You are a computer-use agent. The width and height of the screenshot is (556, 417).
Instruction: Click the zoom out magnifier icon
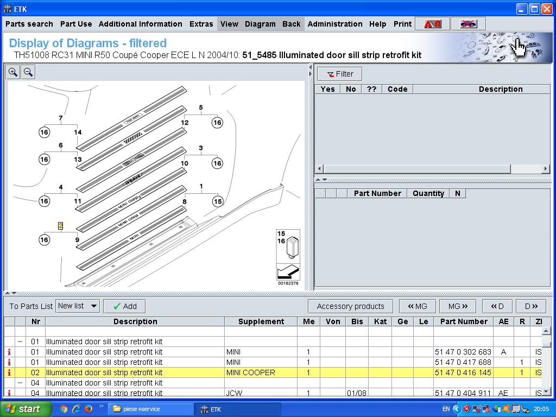tap(28, 72)
